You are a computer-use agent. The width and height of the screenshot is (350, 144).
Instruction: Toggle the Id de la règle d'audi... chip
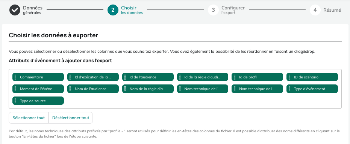[203, 77]
